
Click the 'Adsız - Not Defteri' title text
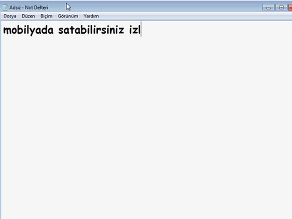(29, 8)
